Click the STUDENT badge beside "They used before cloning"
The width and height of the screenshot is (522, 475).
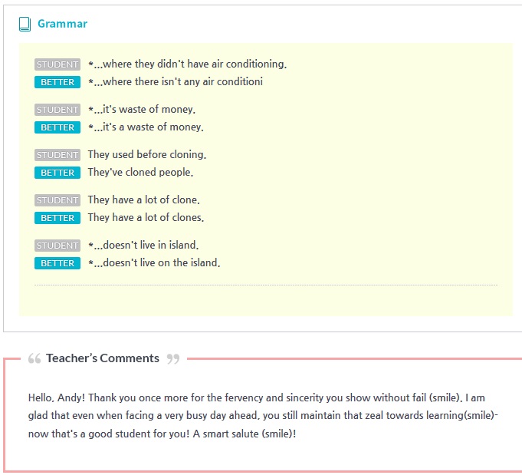[57, 155]
